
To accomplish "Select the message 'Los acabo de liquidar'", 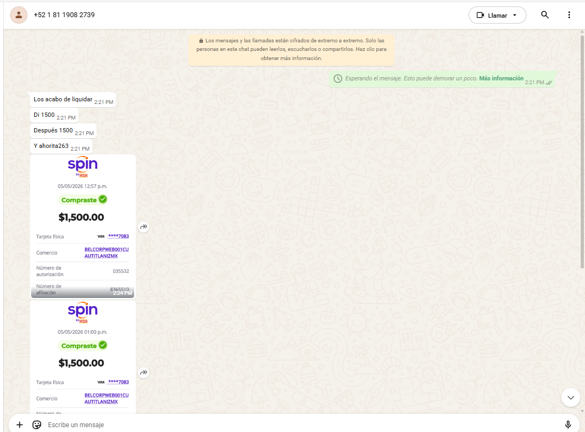I will pyautogui.click(x=73, y=100).
